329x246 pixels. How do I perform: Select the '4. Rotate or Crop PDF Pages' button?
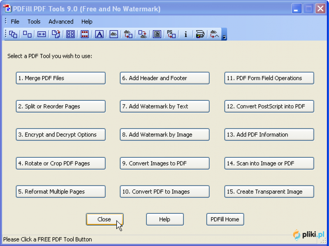coord(60,163)
